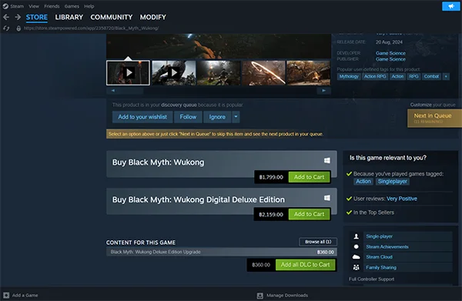Click the Single-player person icon

pos(357,236)
